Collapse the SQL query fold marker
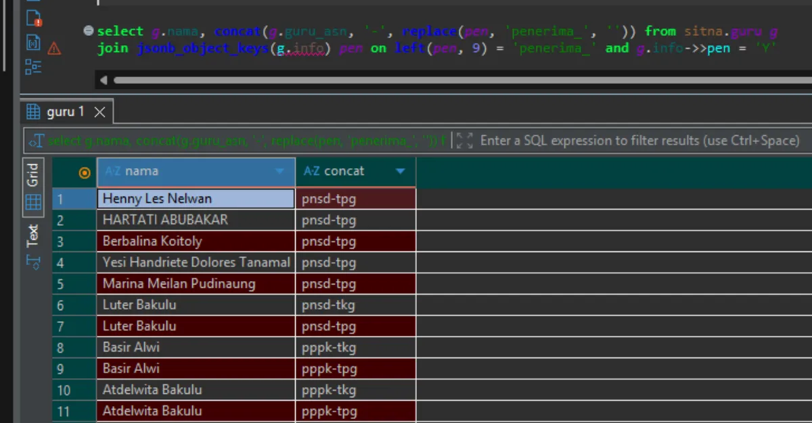This screenshot has width=812, height=423. [x=89, y=30]
